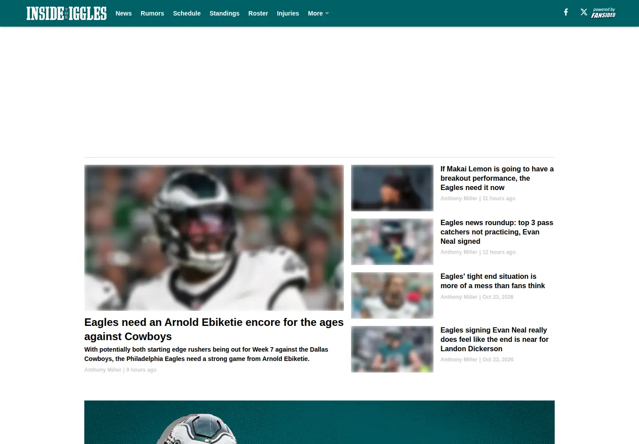Go to Inside the Iggles home logo
This screenshot has width=639, height=444.
[67, 13]
